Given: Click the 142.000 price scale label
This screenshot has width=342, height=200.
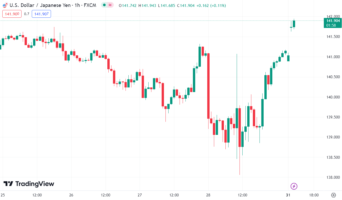Looking at the screenshot, I should point(333,17).
